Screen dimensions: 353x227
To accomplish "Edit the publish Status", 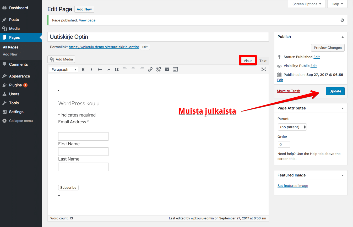I will click(317, 57).
